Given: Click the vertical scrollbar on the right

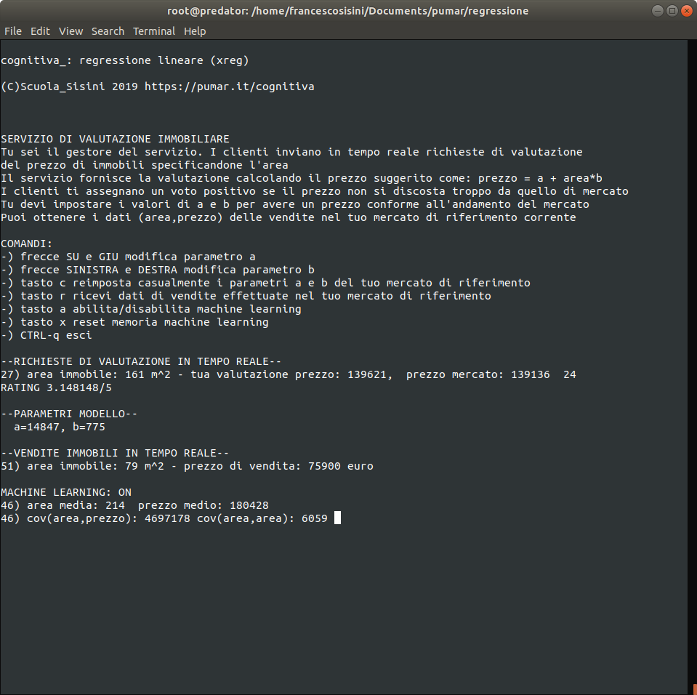Looking at the screenshot, I should 692,367.
